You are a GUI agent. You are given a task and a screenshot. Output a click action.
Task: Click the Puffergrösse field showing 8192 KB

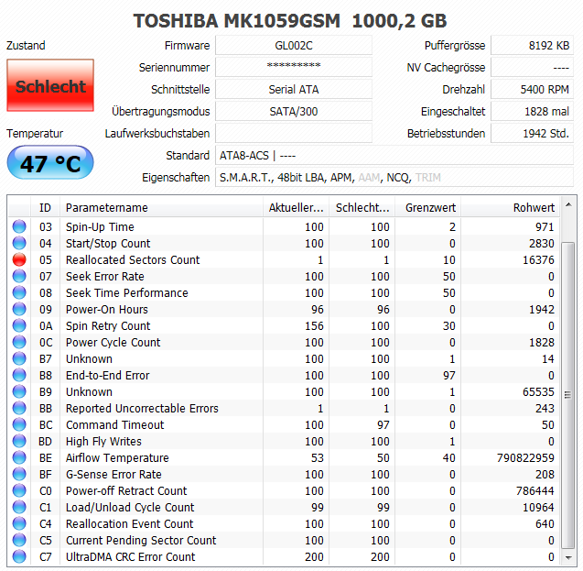[x=532, y=46]
